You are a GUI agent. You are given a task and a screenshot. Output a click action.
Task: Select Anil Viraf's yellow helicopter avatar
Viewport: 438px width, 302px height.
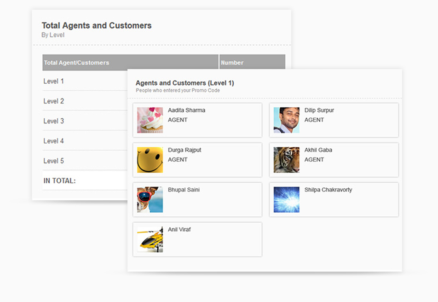[150, 239]
